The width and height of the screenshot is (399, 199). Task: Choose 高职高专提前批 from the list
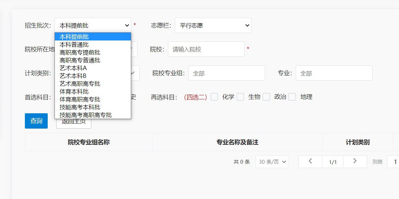(x=93, y=53)
